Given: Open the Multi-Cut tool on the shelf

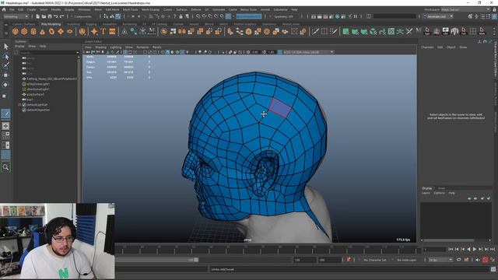Looking at the screenshot, I should (x=315, y=31).
